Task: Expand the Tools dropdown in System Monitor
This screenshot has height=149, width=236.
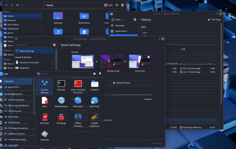Action: (118, 19)
